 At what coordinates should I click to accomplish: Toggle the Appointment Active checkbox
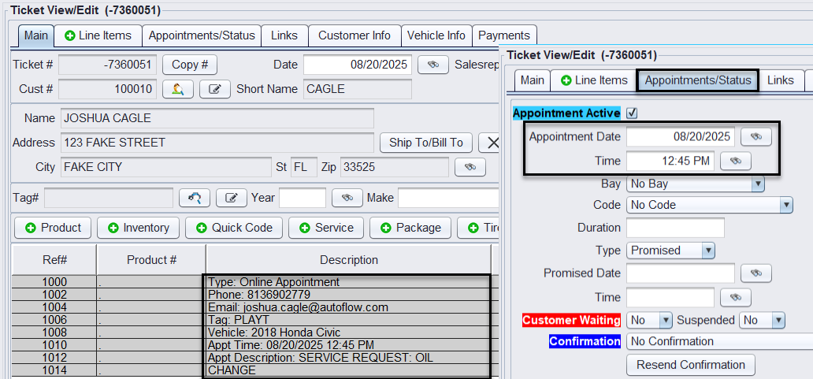(x=632, y=113)
